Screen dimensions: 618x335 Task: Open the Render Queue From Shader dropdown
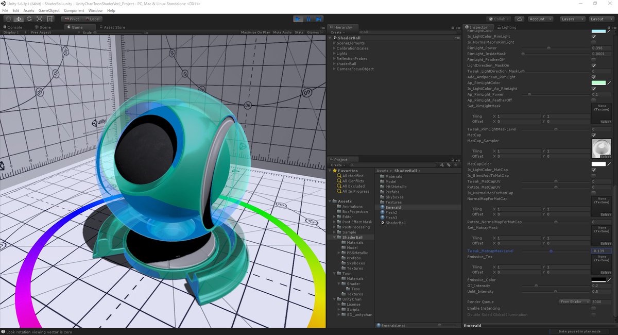point(574,301)
